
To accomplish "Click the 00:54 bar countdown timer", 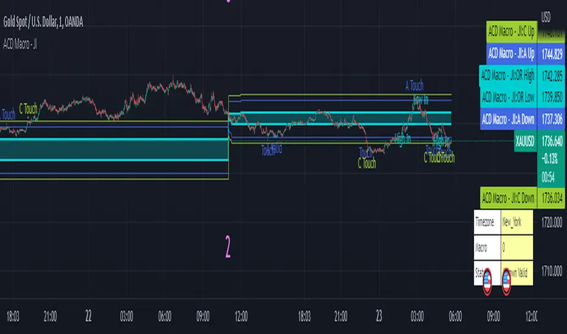I will coord(548,177).
